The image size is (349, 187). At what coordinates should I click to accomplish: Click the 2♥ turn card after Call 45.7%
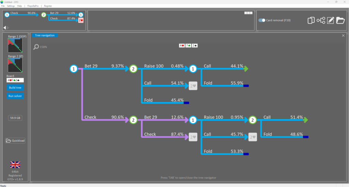click(x=253, y=137)
